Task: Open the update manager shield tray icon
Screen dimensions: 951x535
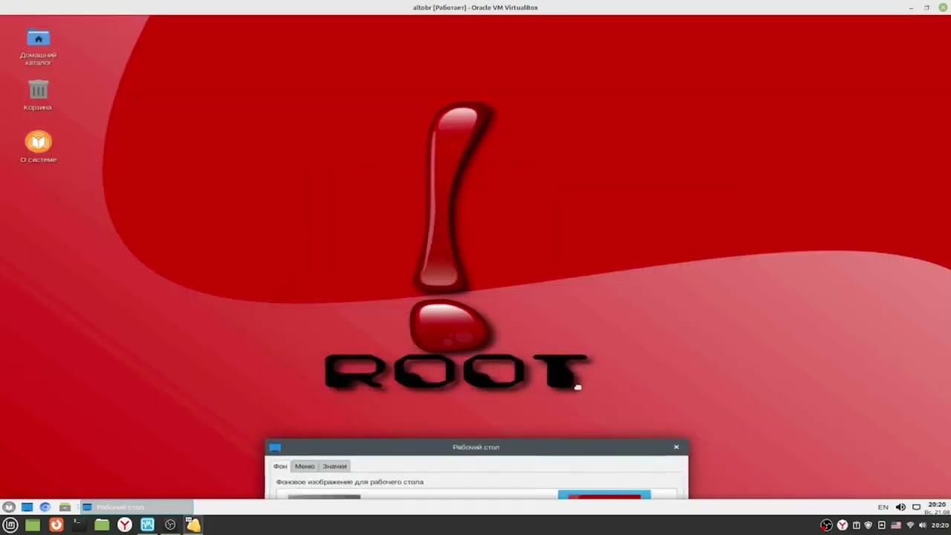Action: point(868,525)
